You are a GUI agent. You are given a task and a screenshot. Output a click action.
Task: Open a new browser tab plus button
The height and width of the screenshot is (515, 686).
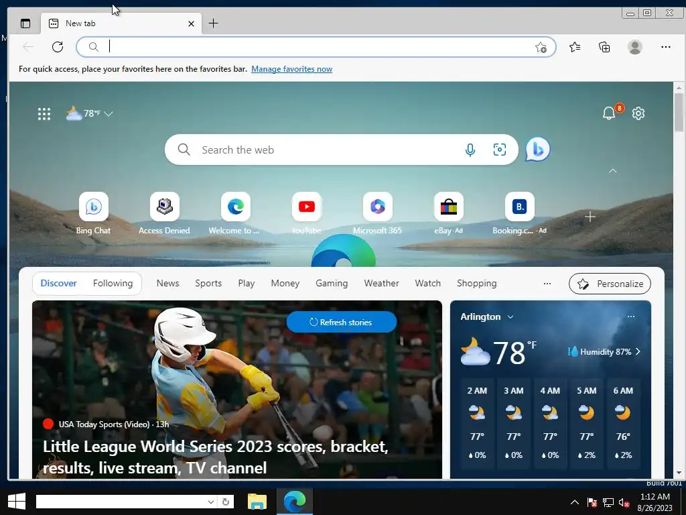213,23
